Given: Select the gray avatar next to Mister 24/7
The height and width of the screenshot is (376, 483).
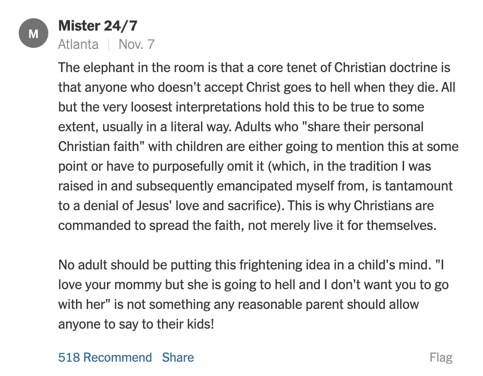Looking at the screenshot, I should click(x=33, y=33).
